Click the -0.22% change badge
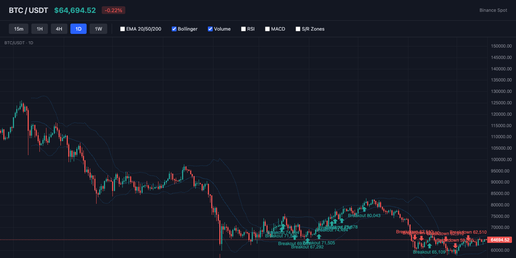Screen dimensions: 516x258 tap(114, 10)
